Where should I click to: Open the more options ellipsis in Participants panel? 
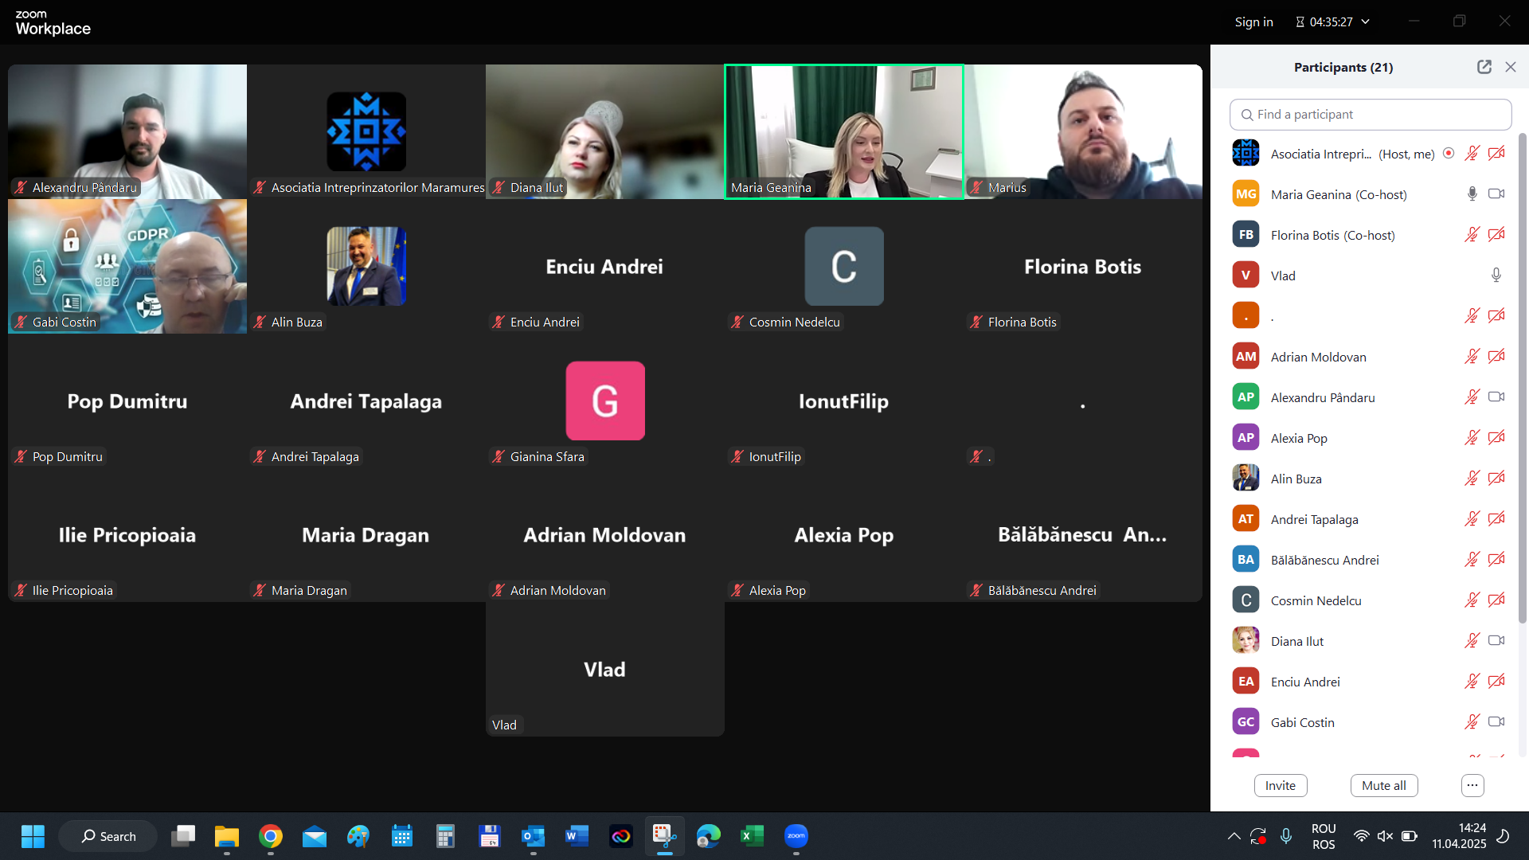pyautogui.click(x=1472, y=785)
